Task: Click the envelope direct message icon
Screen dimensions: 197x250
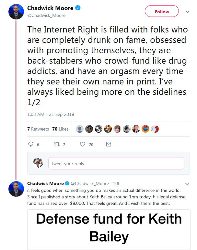Action: tap(109, 144)
